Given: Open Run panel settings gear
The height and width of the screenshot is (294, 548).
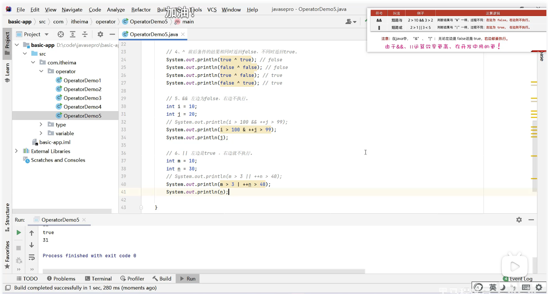Looking at the screenshot, I should pyautogui.click(x=519, y=220).
